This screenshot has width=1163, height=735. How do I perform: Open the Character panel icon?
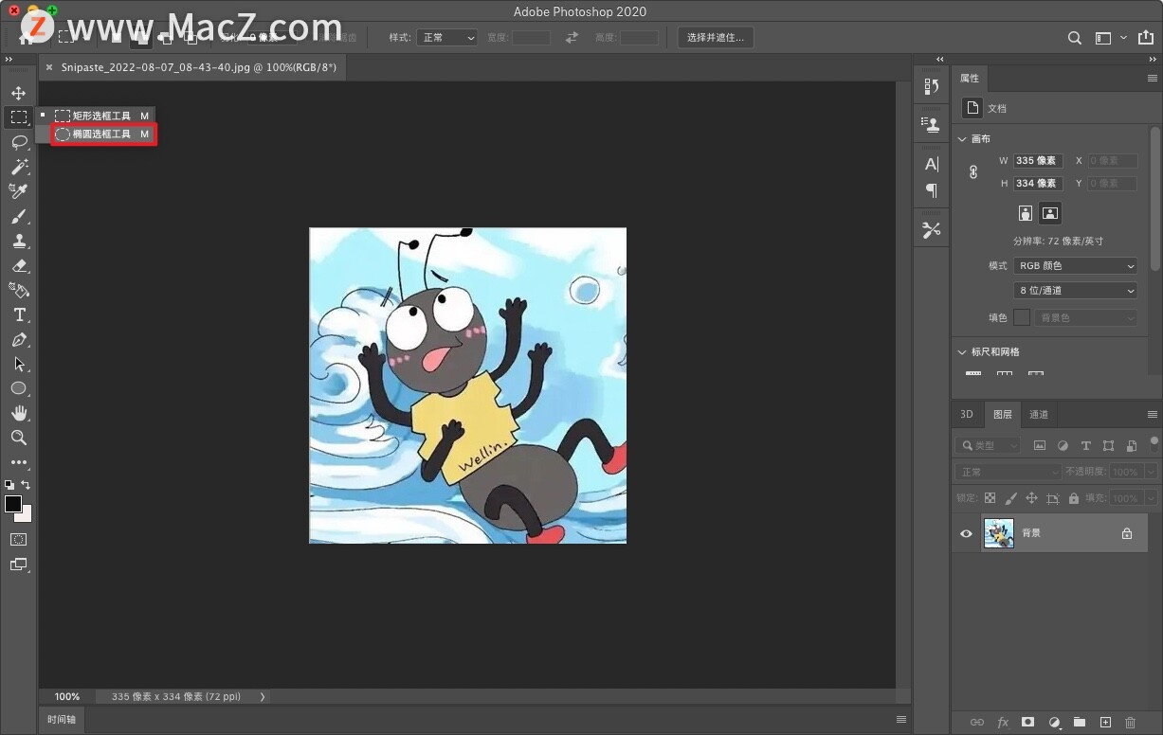(932, 165)
